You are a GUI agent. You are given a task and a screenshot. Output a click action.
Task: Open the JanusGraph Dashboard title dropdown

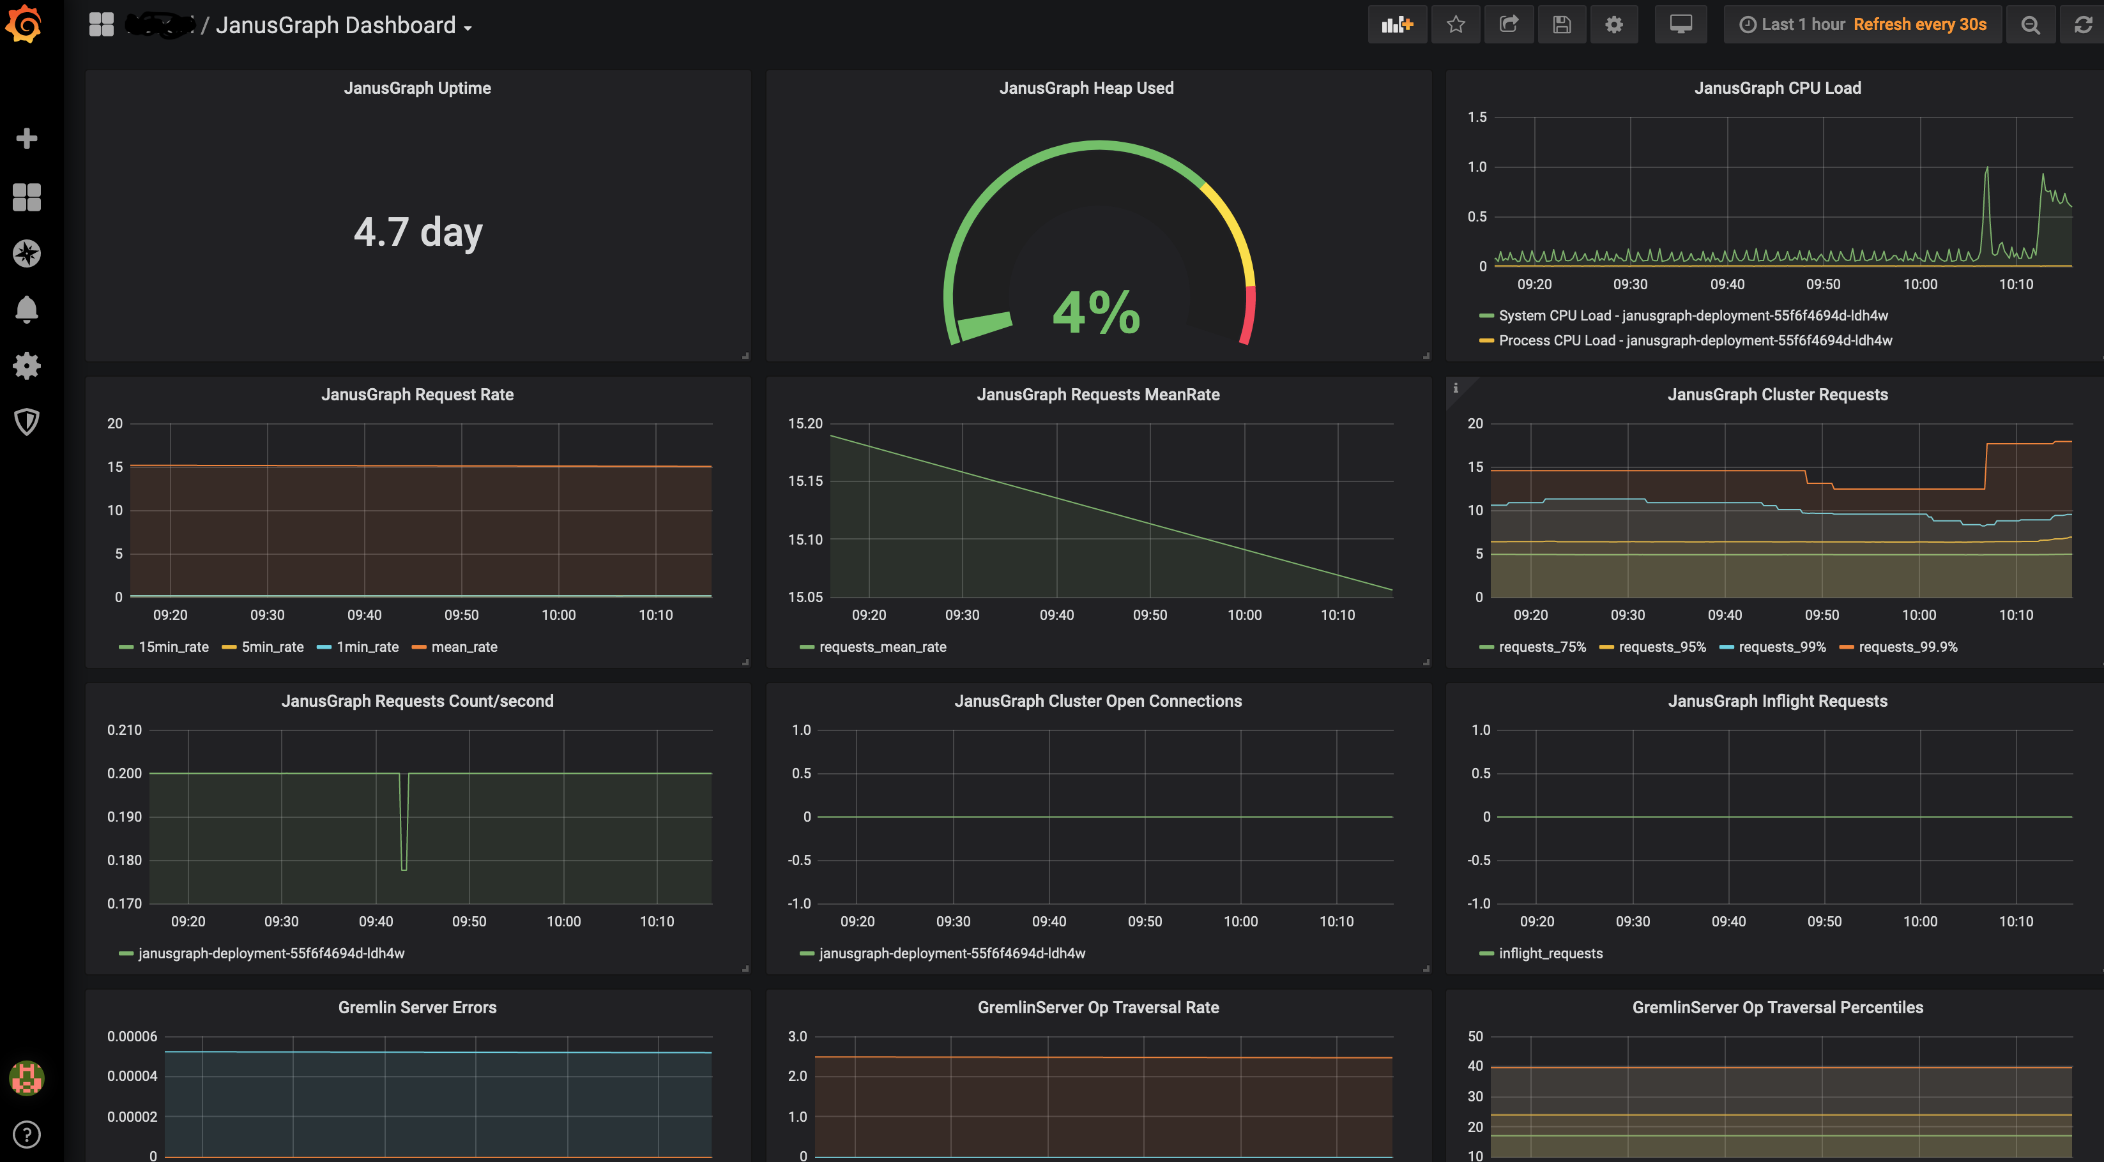(x=344, y=26)
